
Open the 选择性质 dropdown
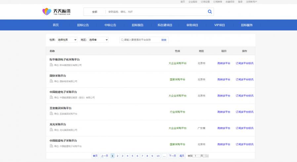point(67,40)
